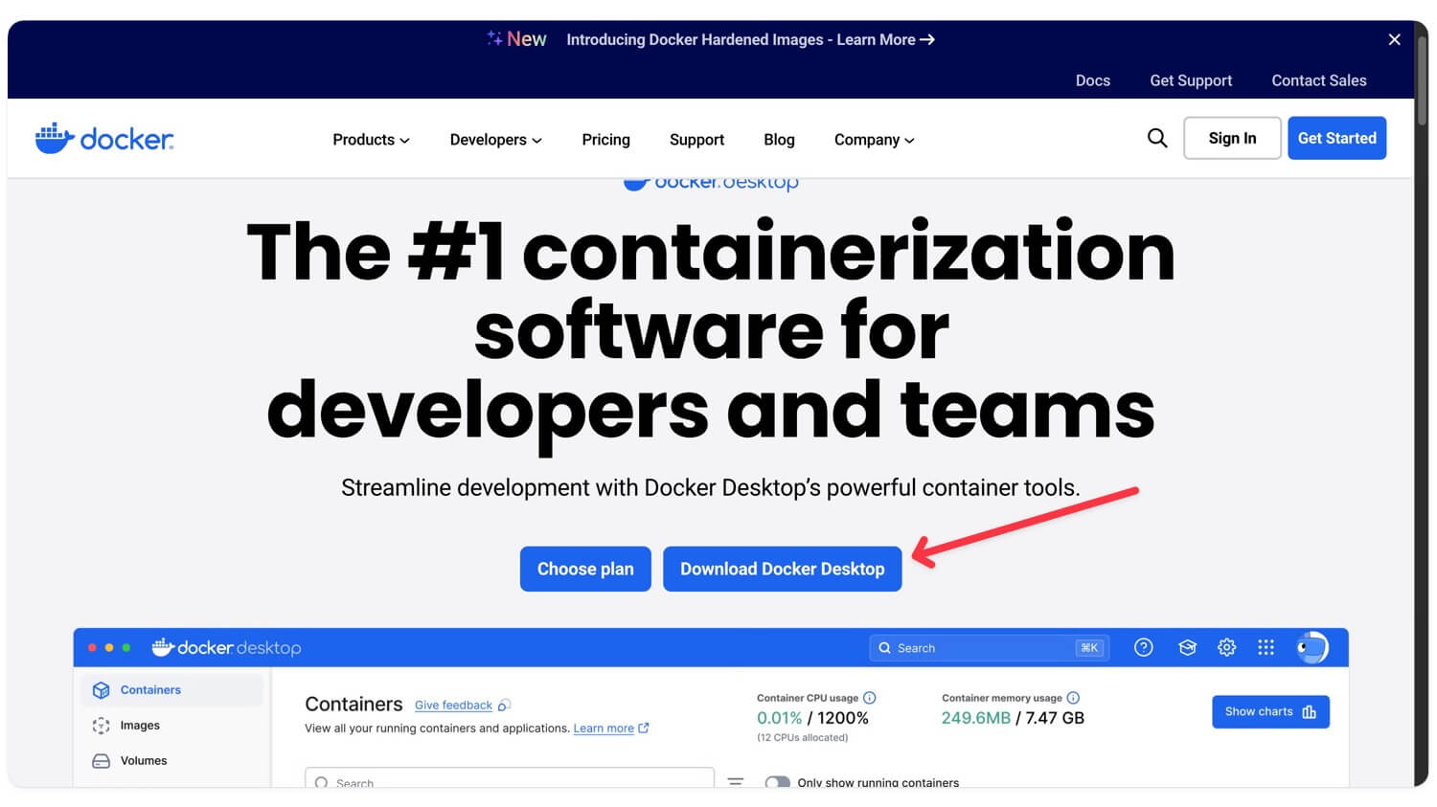This screenshot has height=807, width=1437.
Task: Expand the Products dropdown menu
Action: point(370,139)
